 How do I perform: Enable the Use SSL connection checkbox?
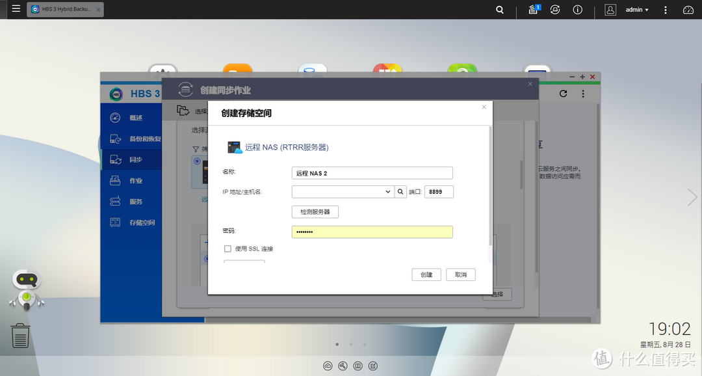[x=227, y=248]
